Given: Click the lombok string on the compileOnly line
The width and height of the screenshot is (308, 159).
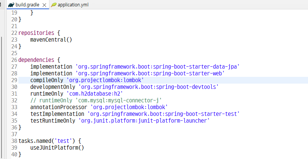Looking at the screenshot, I should click(105, 80).
